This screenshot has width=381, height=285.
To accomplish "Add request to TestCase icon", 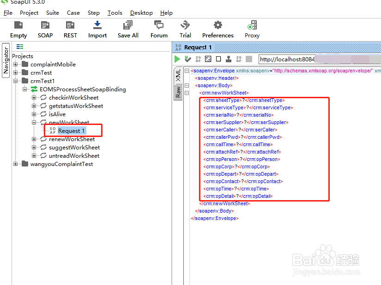I will coord(187,59).
